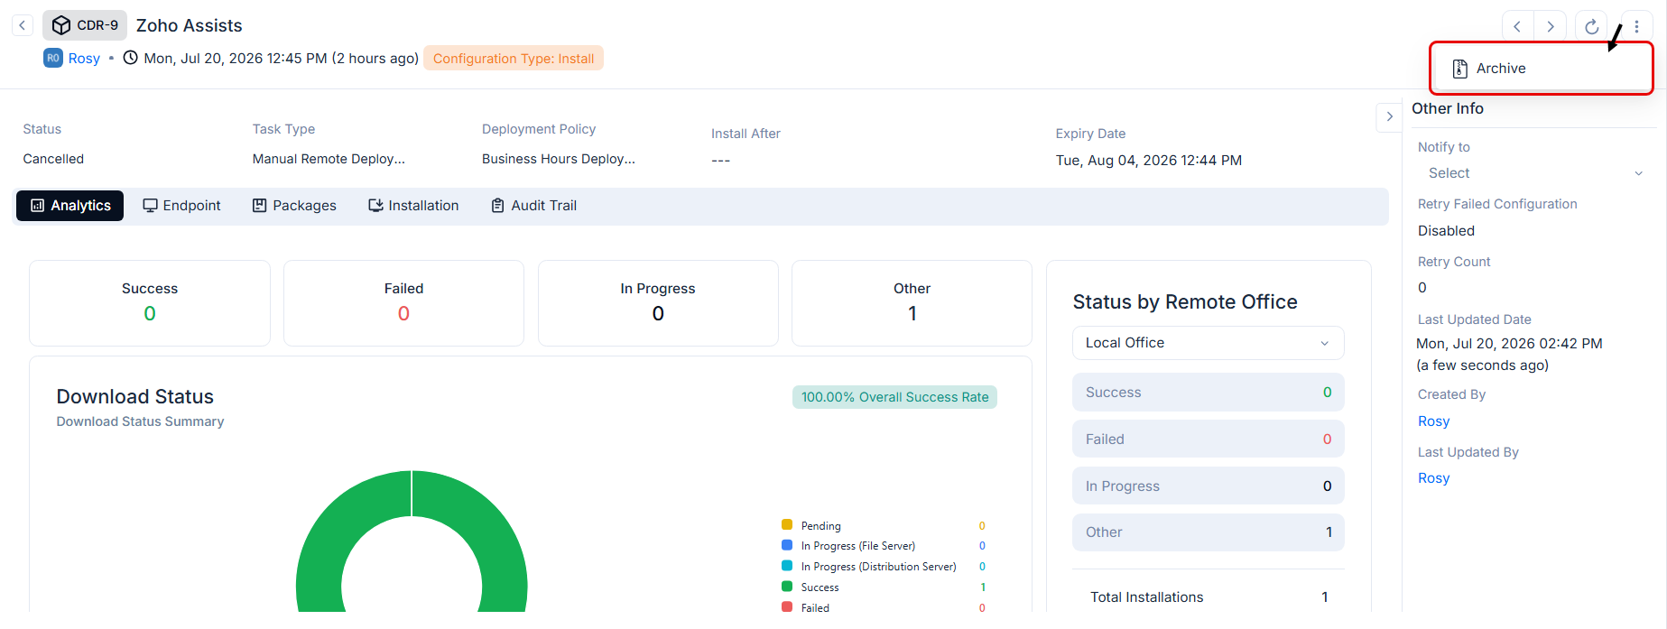Collapse the Other Info side panel
The height and width of the screenshot is (629, 1667).
pyautogui.click(x=1389, y=117)
